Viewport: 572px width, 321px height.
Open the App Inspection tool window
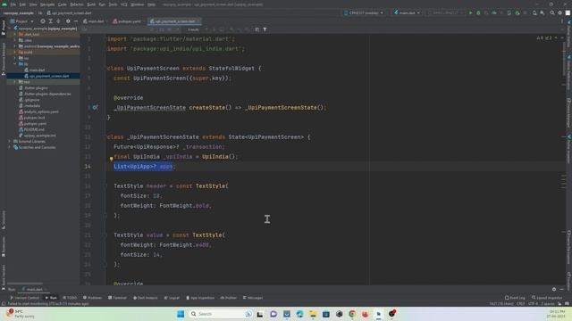[200, 298]
